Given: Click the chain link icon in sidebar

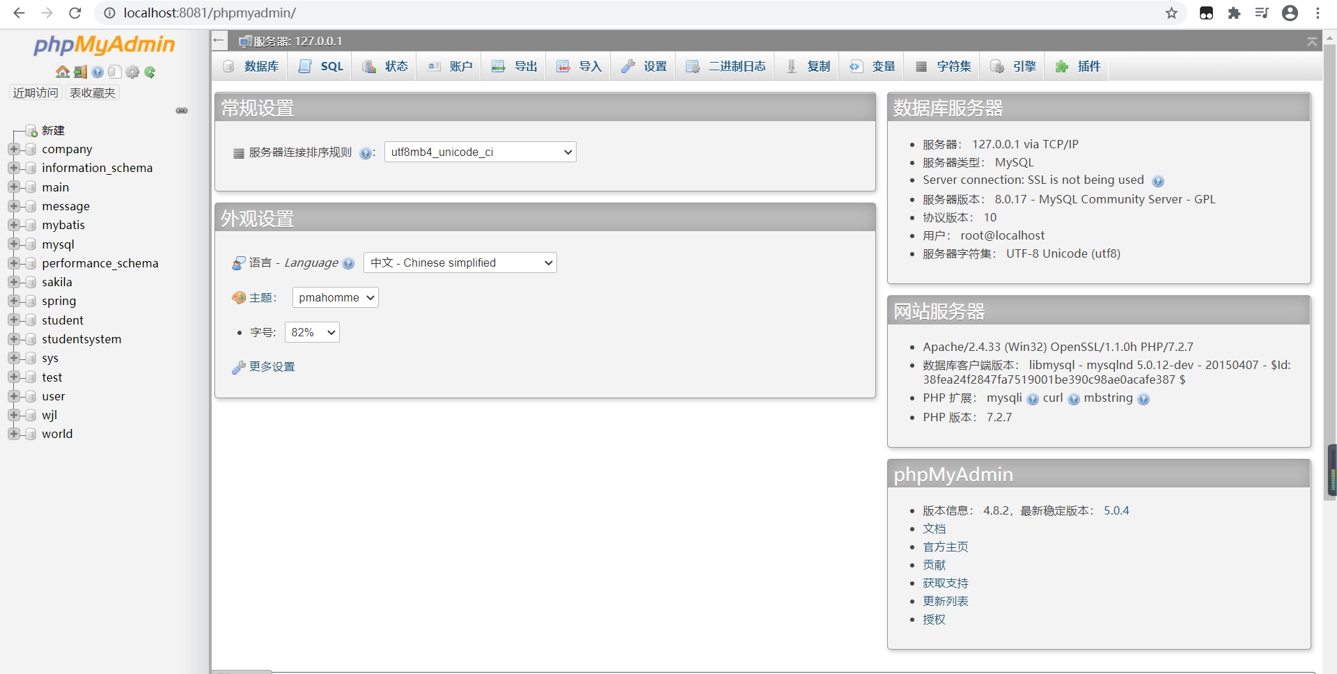Looking at the screenshot, I should click(x=182, y=111).
